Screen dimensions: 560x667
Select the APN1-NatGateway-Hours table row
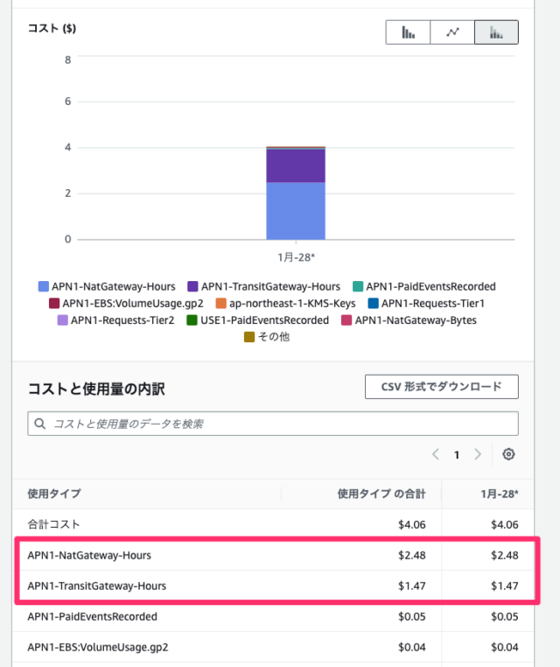point(96,555)
